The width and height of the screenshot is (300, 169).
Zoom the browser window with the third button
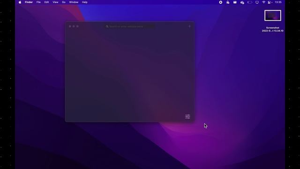(77, 26)
